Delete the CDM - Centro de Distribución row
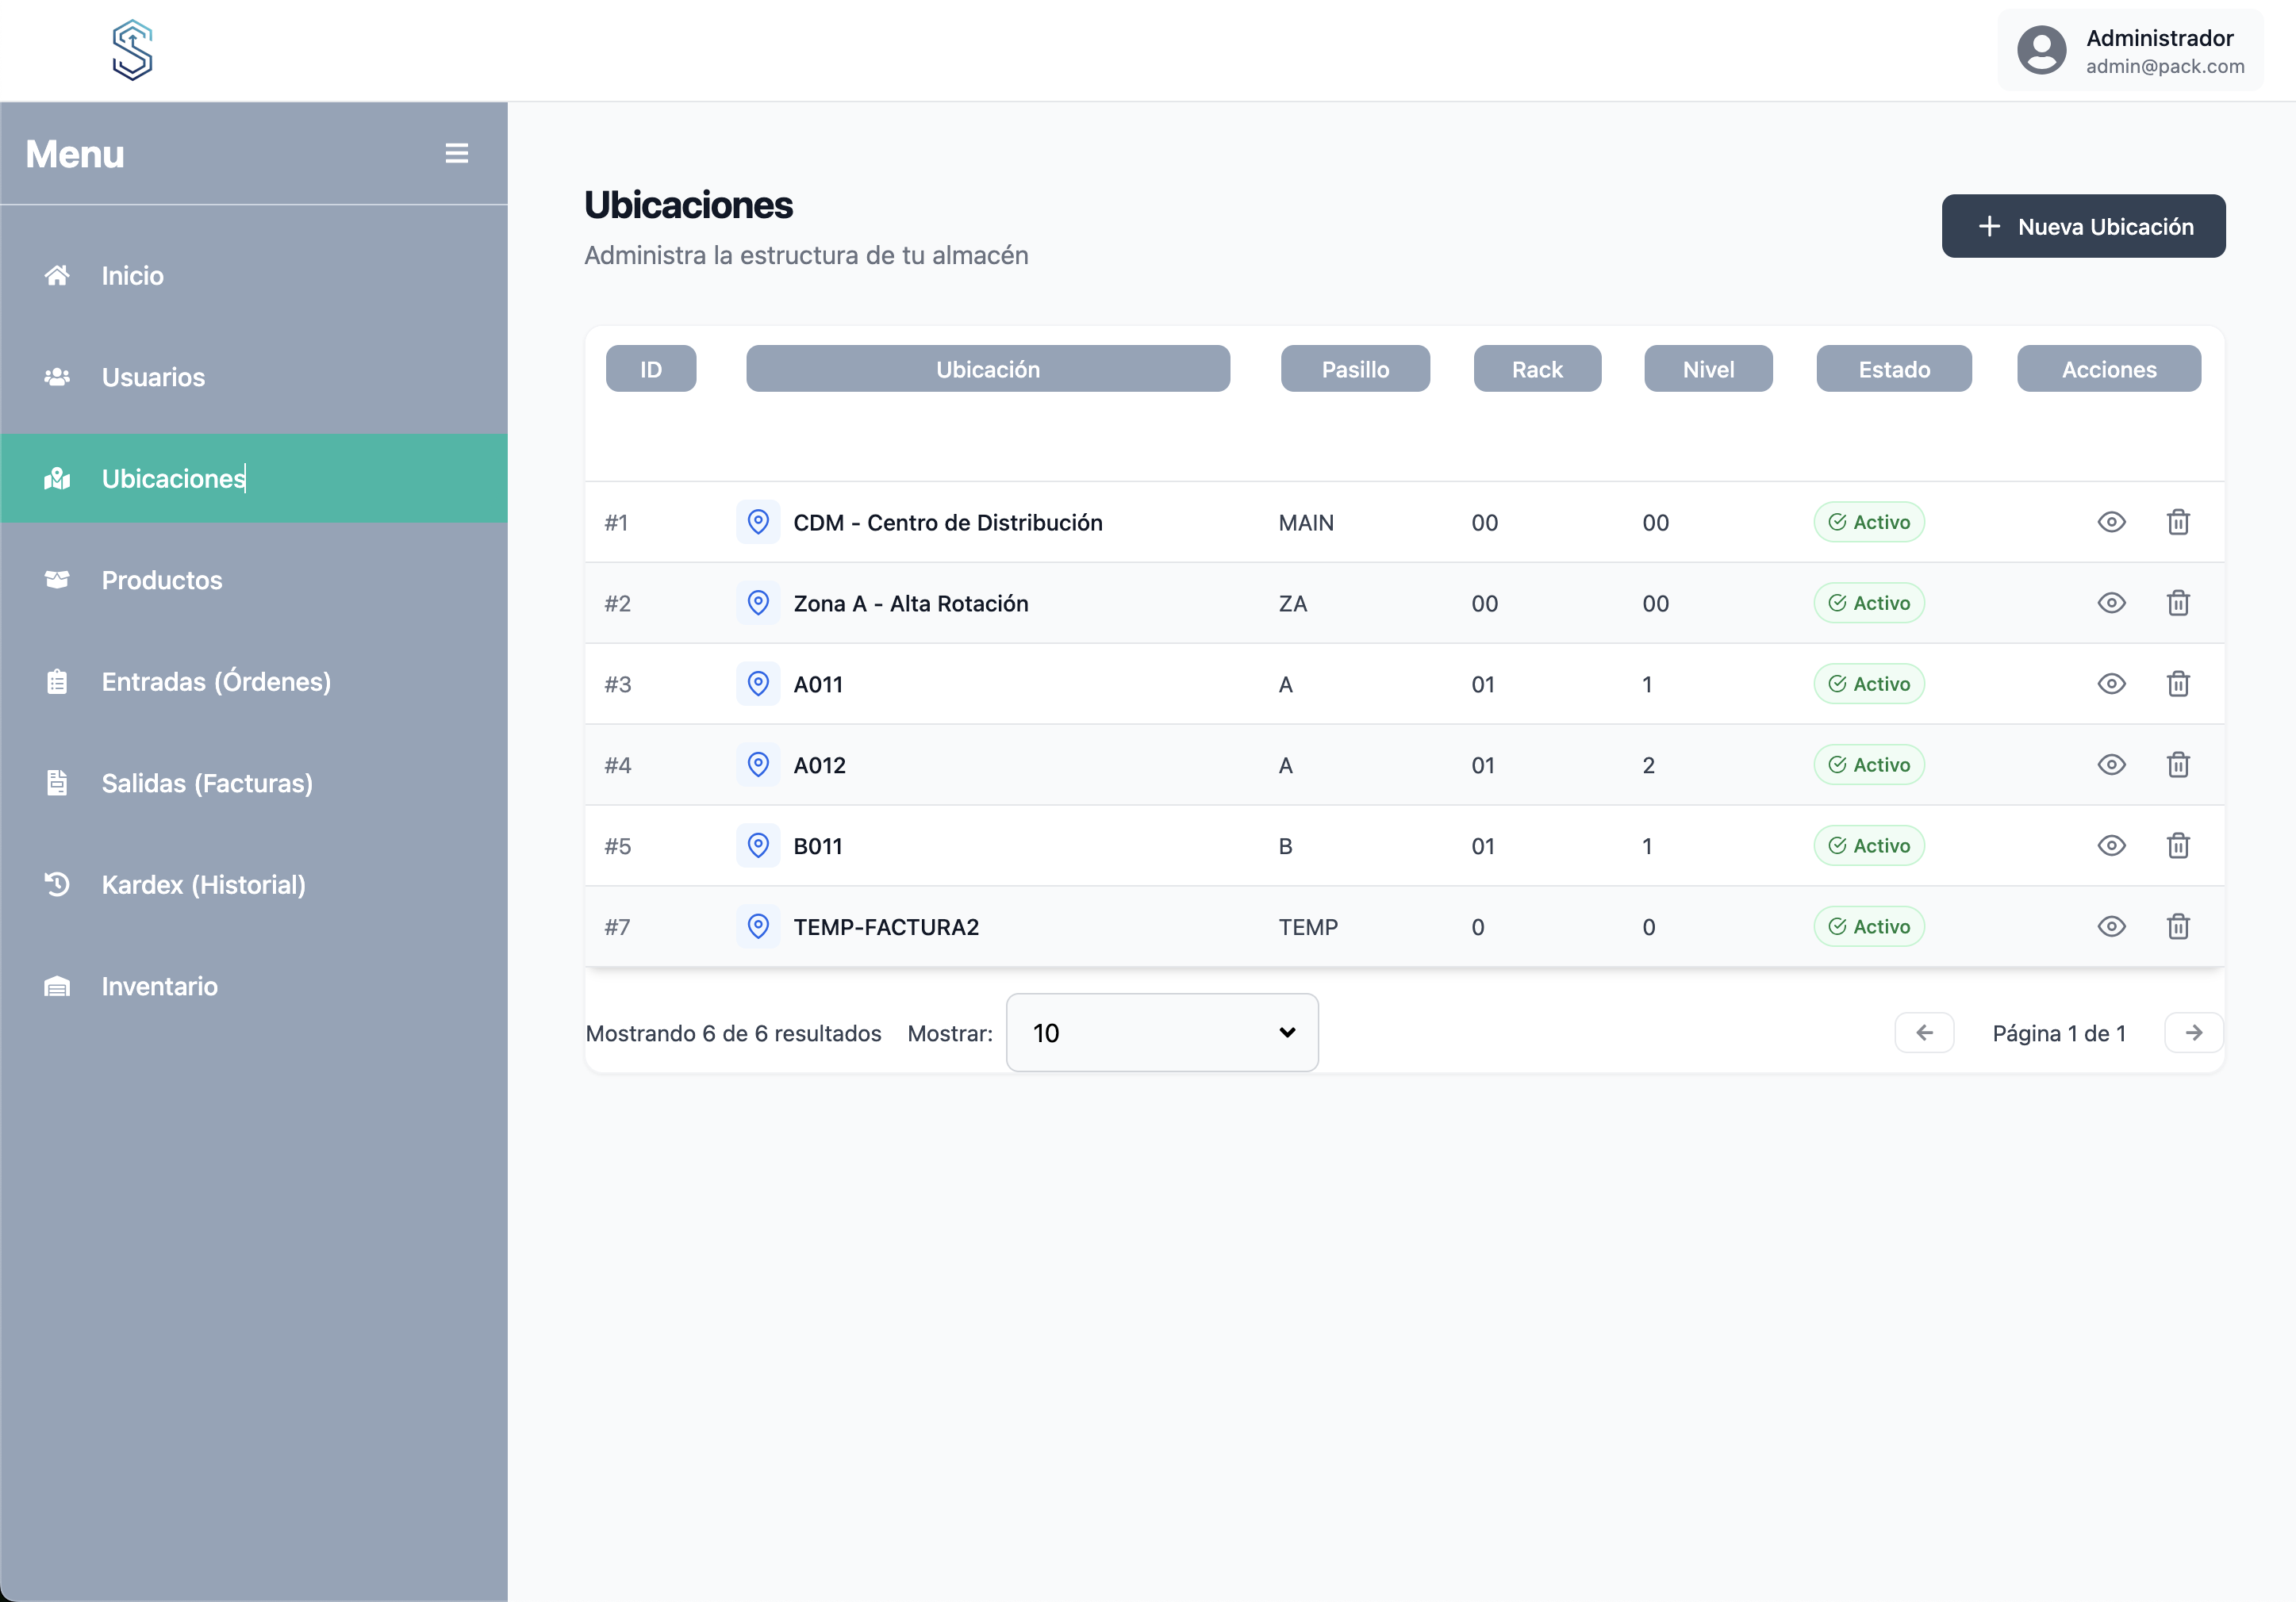This screenshot has height=1602, width=2296. (x=2178, y=522)
